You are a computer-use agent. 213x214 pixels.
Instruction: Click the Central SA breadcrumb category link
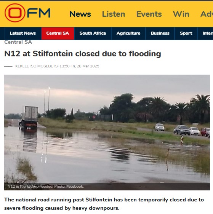(x=18, y=42)
